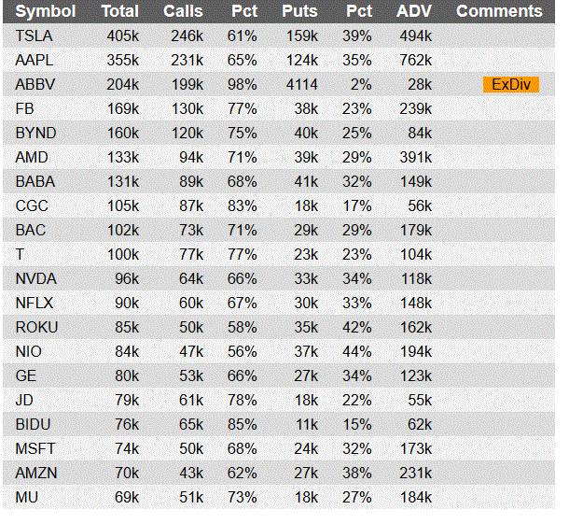Click the orange ExDiv tag
The height and width of the screenshot is (524, 569).
pos(511,85)
